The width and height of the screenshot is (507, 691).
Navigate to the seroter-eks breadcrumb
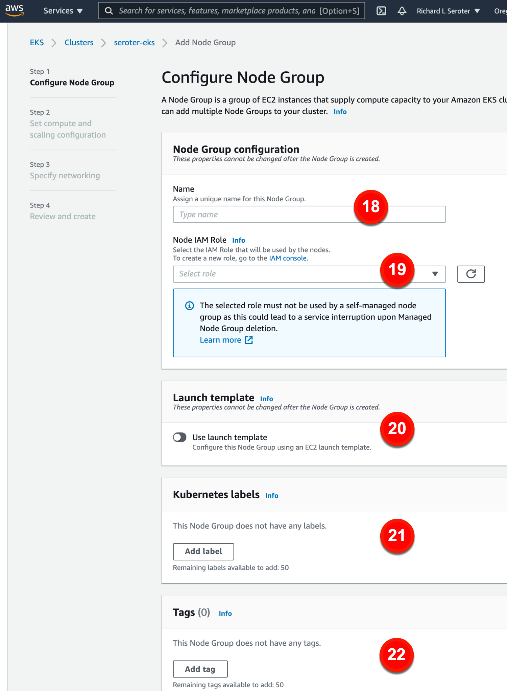click(x=134, y=43)
